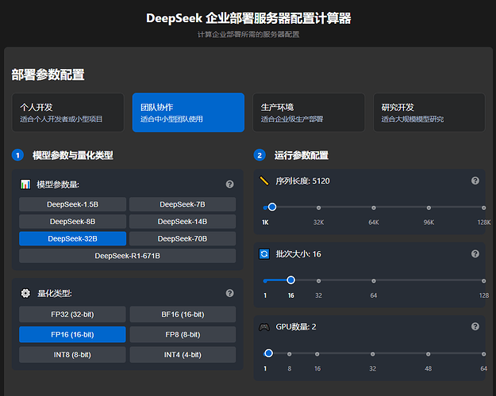Screen dimensions: 496x396
Task: Select the 团队协作 scenario card
Action: pos(188,112)
